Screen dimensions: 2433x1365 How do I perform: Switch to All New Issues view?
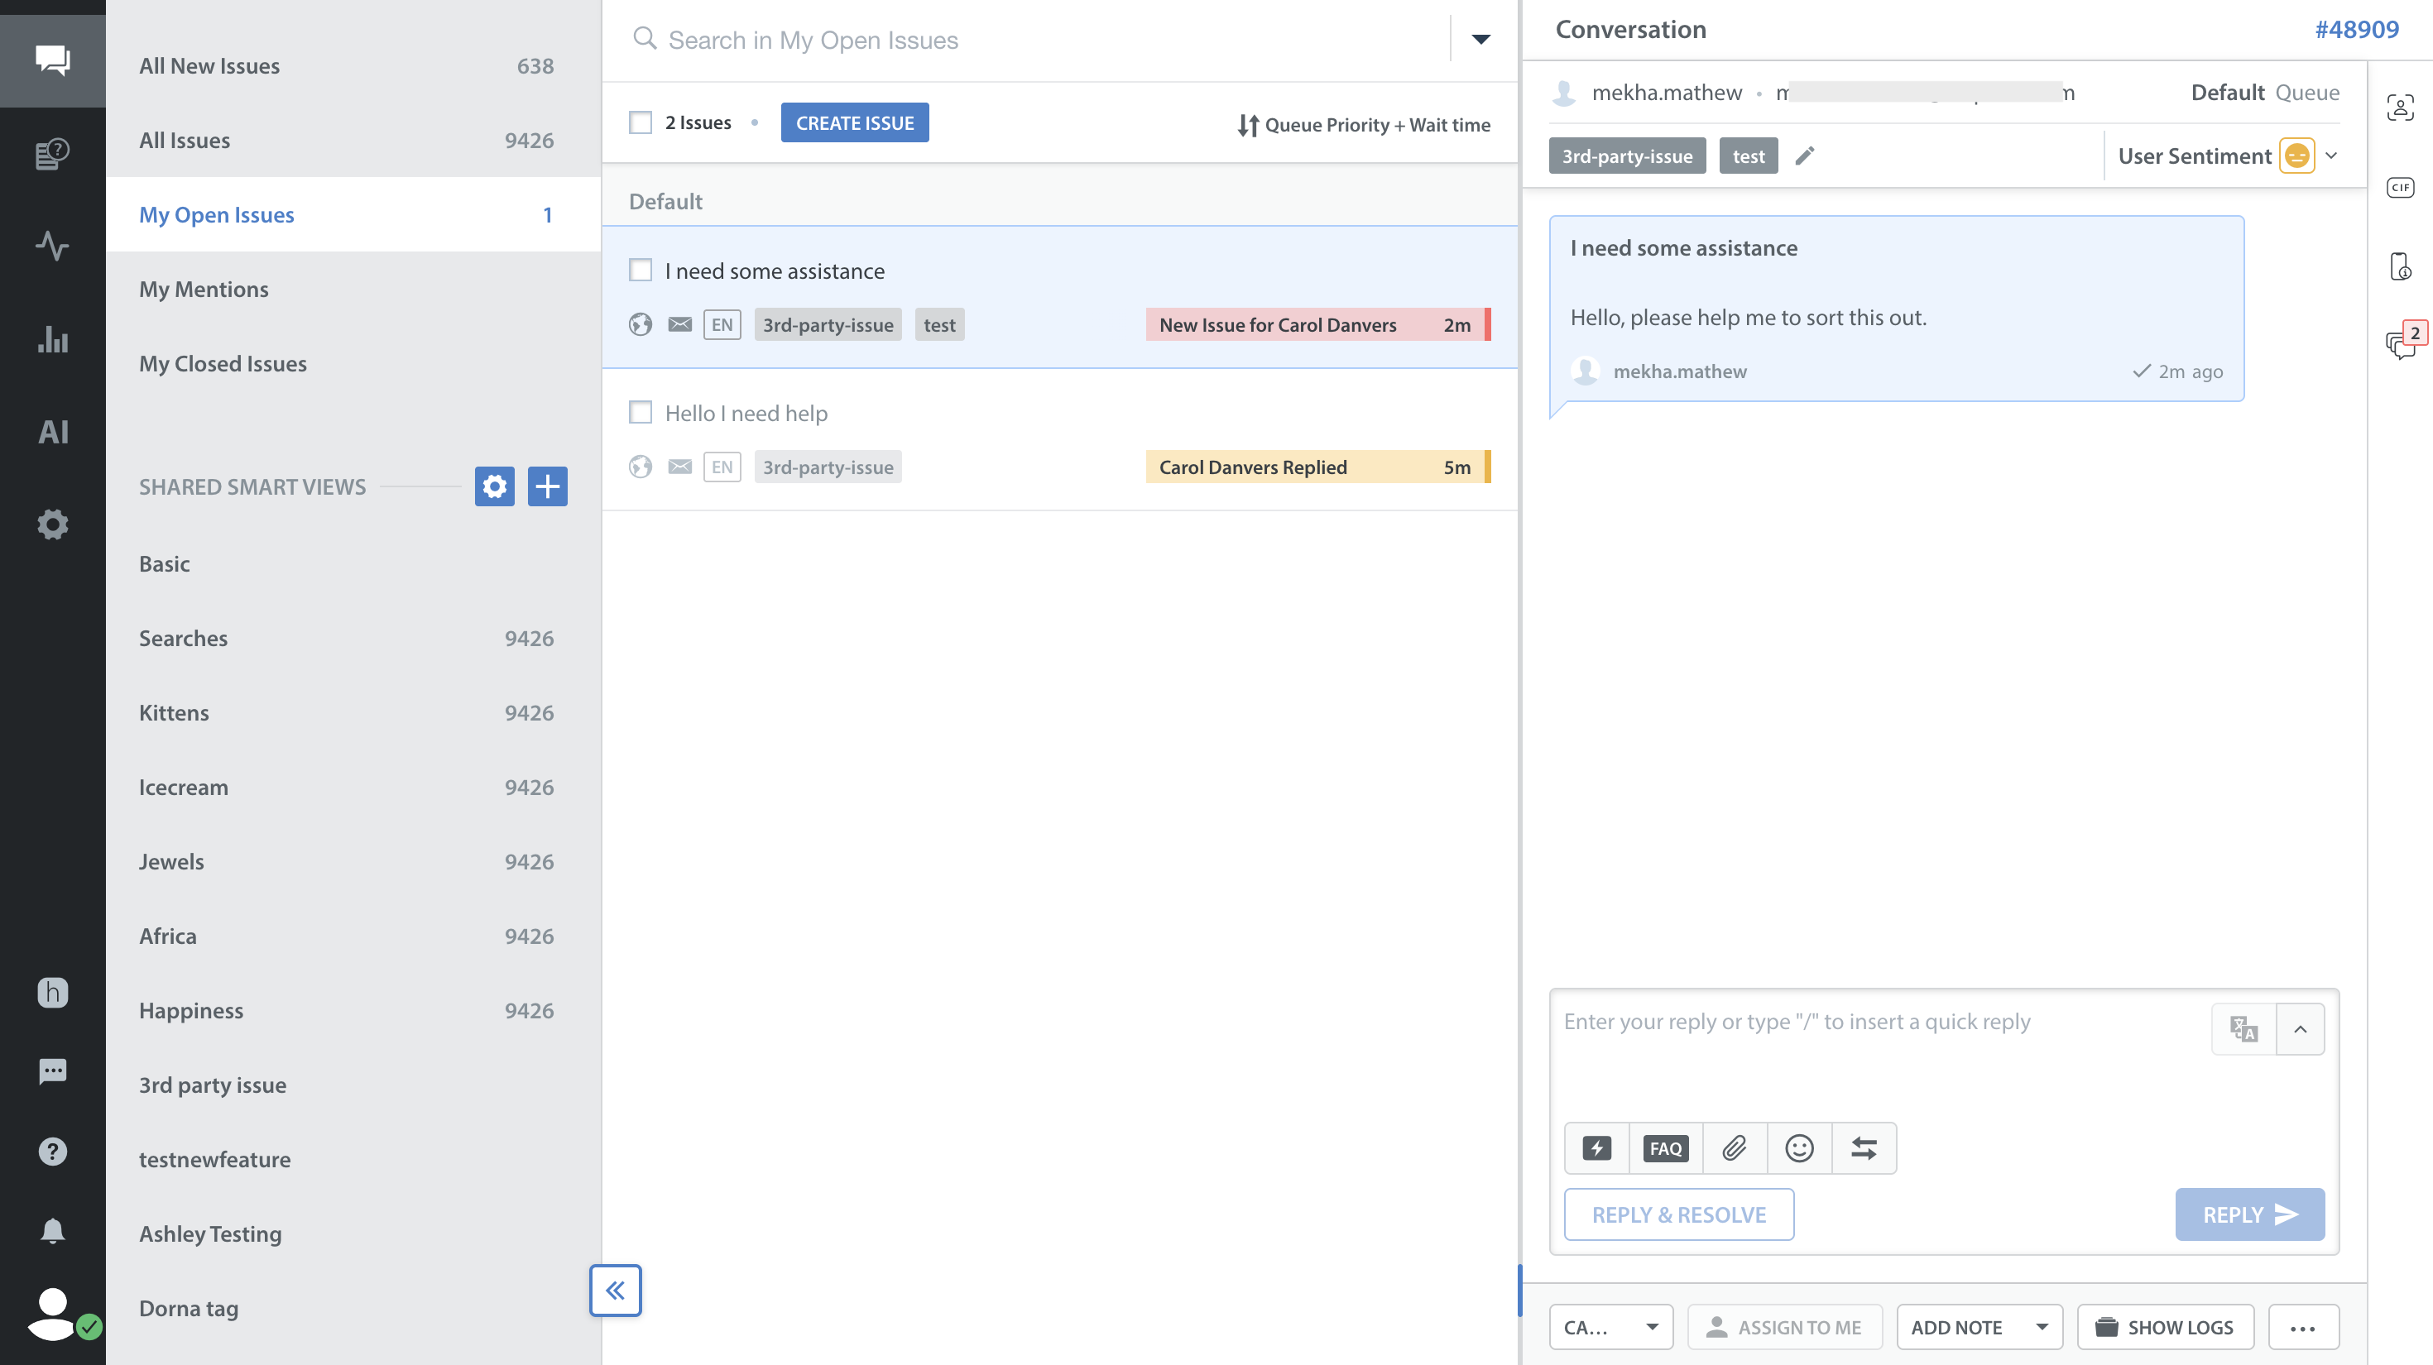coord(209,66)
